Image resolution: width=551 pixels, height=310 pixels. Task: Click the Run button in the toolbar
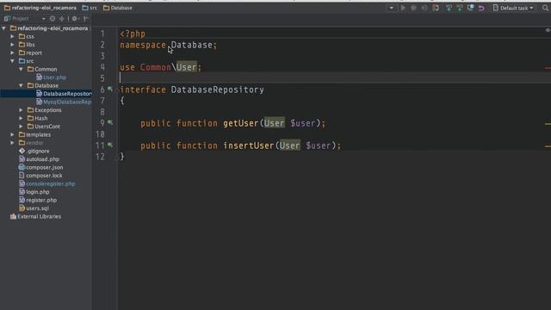click(403, 8)
